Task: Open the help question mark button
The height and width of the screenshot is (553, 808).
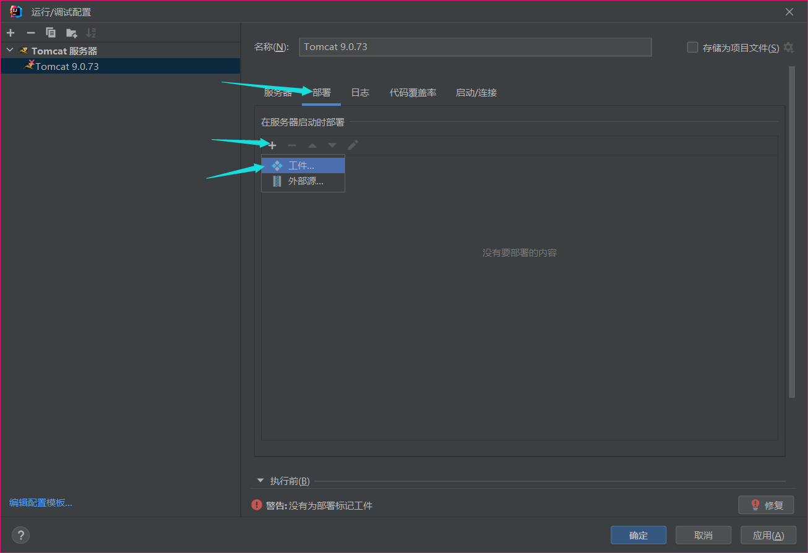Action: click(20, 535)
